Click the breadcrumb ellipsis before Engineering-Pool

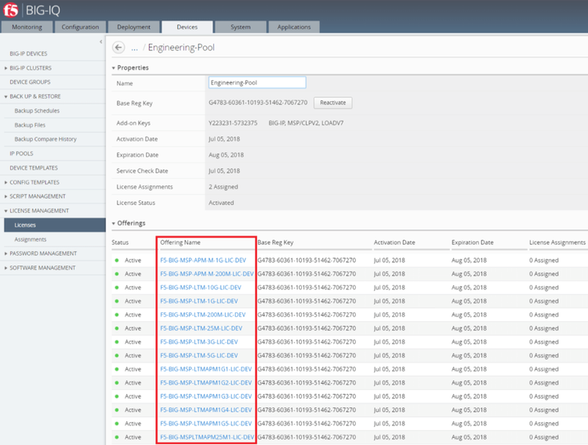click(x=135, y=48)
